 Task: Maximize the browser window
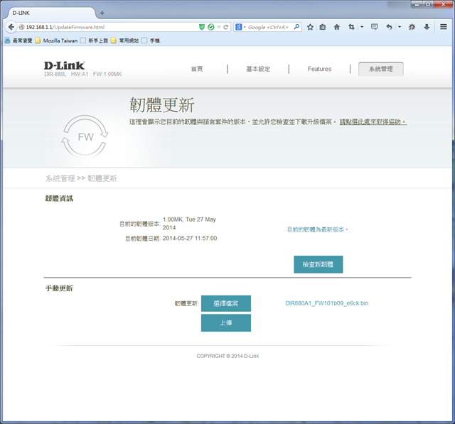(428, 4)
